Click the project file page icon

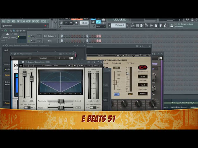point(156,25)
